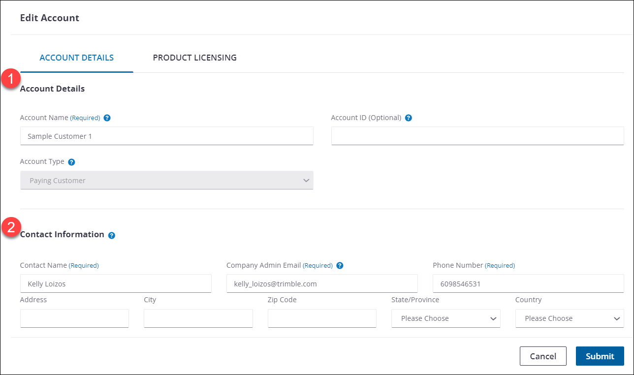Click the Account Name text field

(x=166, y=136)
